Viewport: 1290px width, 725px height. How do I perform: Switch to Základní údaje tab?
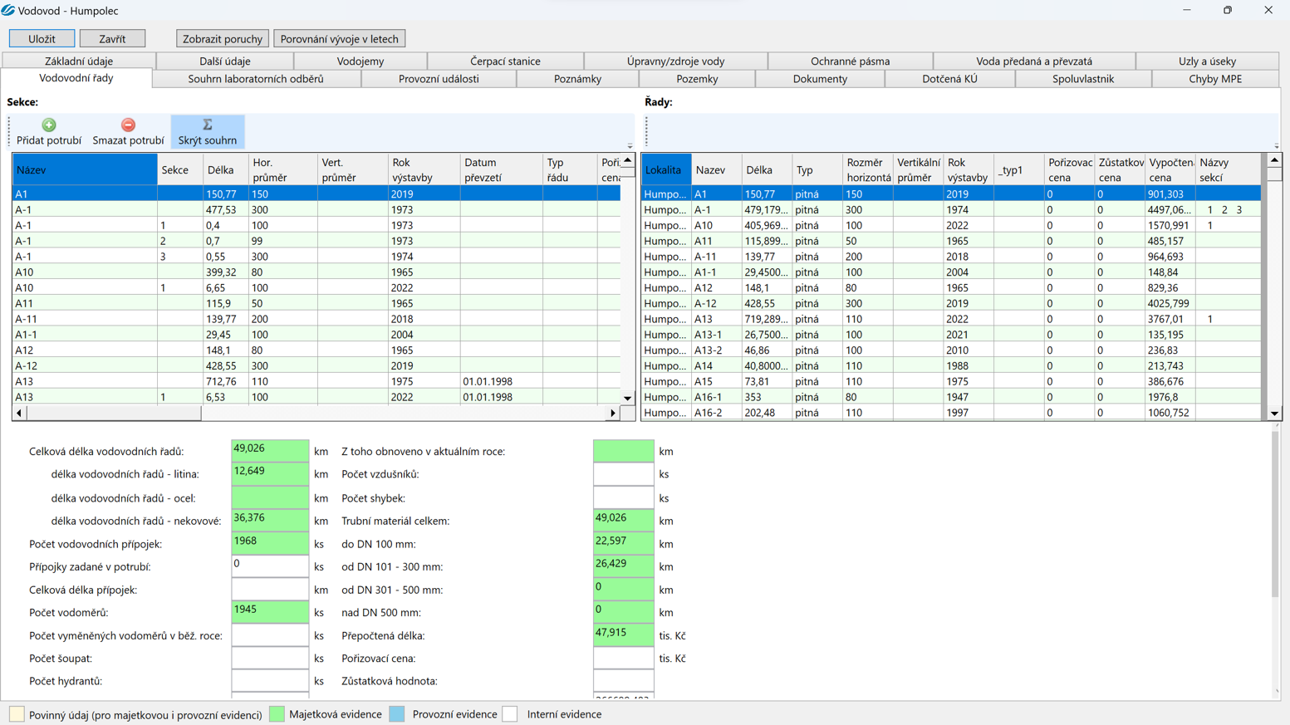pyautogui.click(x=79, y=61)
